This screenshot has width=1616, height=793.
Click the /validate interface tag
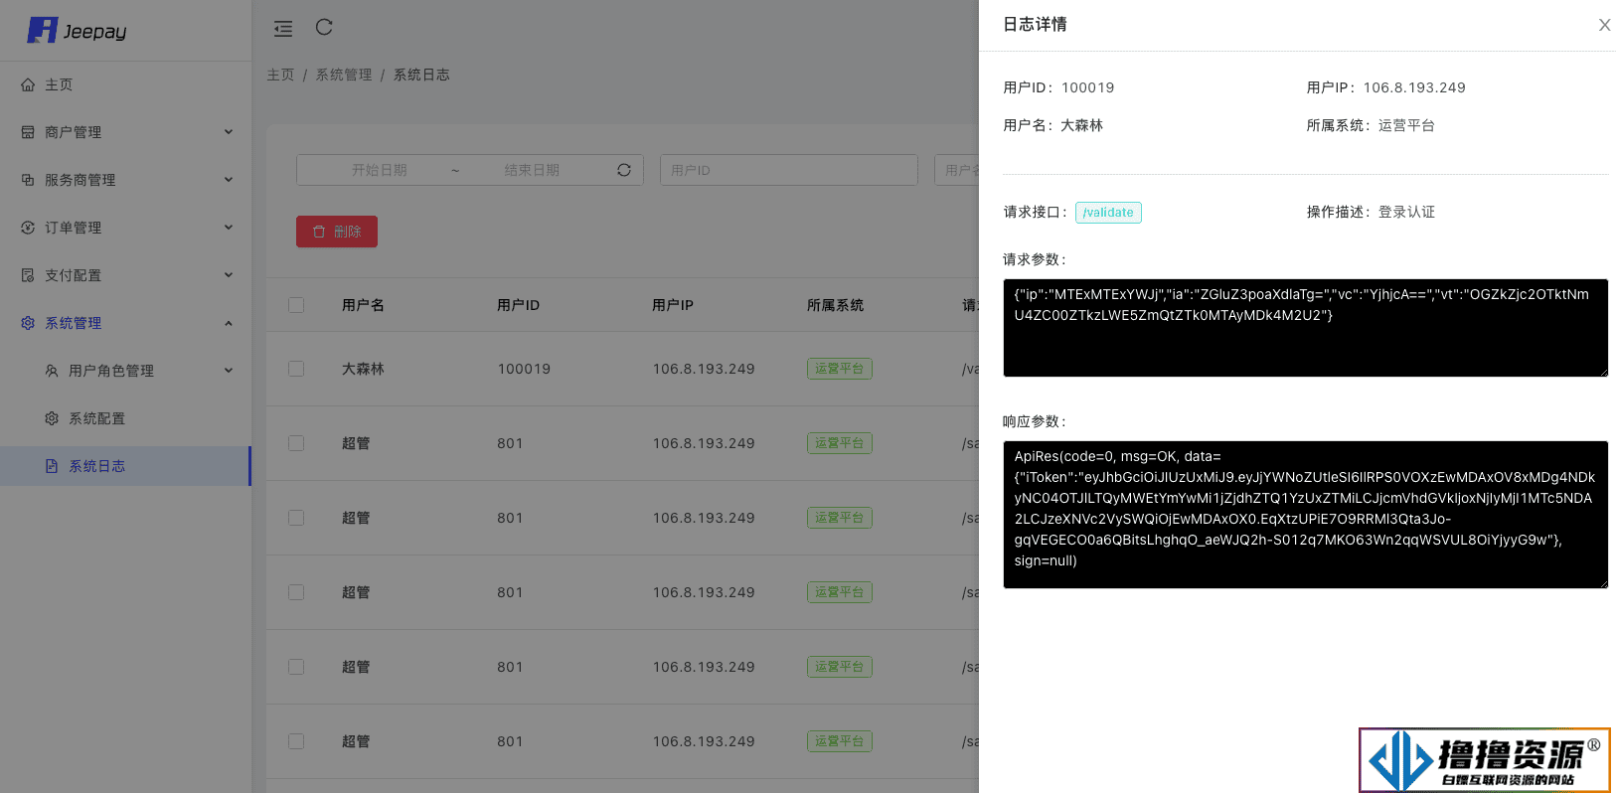point(1108,213)
